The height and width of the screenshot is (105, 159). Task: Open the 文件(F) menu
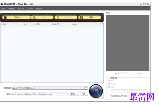[x=3, y=9]
